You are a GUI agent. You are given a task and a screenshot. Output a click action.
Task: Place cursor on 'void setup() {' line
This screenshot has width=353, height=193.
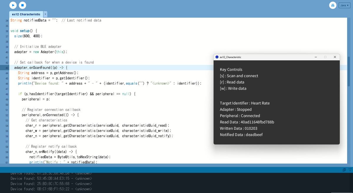(24, 31)
